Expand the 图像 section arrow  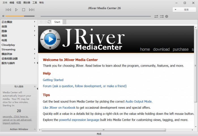click(35, 31)
